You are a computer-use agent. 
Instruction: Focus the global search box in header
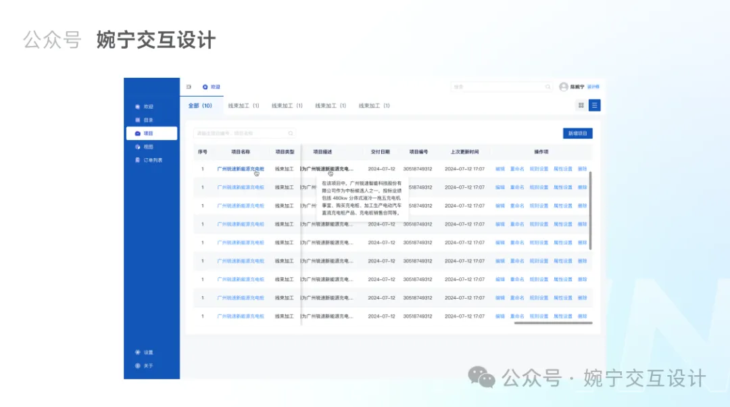[502, 87]
